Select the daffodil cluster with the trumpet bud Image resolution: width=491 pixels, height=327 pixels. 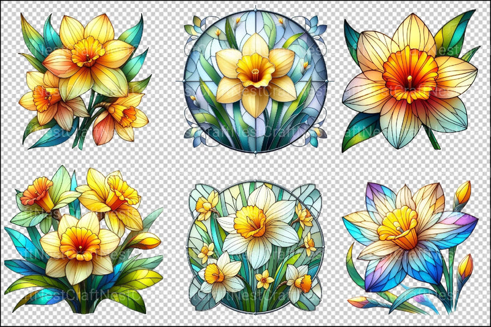83,240
